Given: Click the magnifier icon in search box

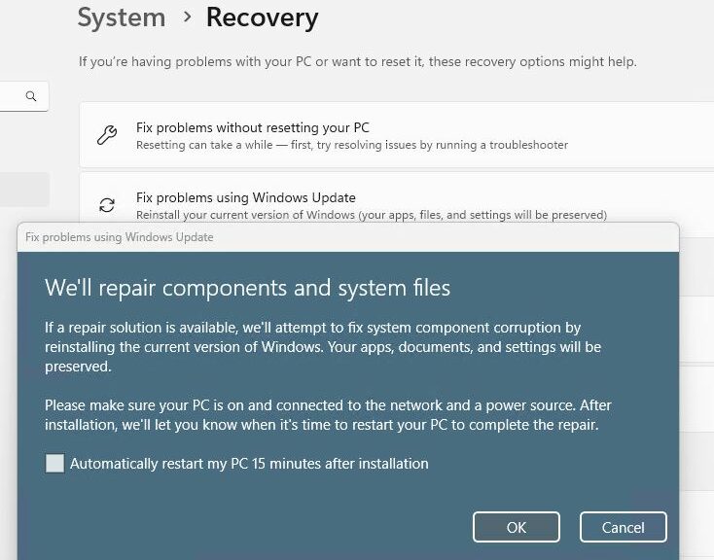Looking at the screenshot, I should (31, 96).
